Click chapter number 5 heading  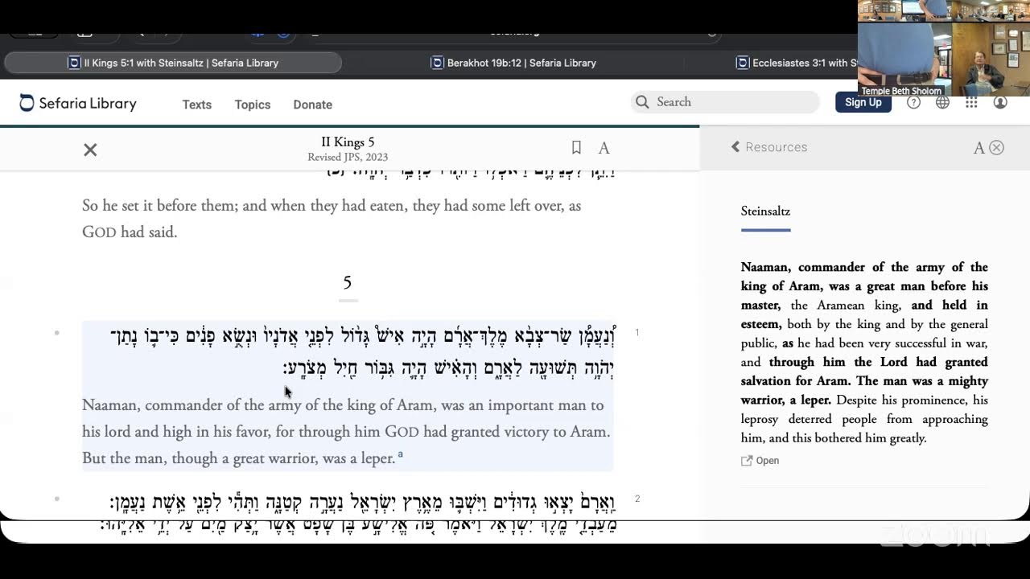coord(348,282)
